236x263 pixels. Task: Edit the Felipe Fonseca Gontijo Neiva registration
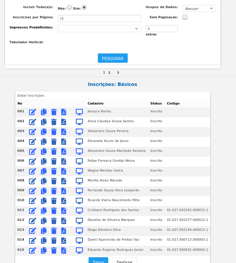pos(33,161)
